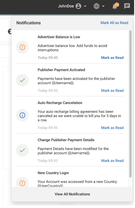Expand the JohnDoe account dropdown arrow
The width and height of the screenshot is (135, 208).
coord(85,6)
